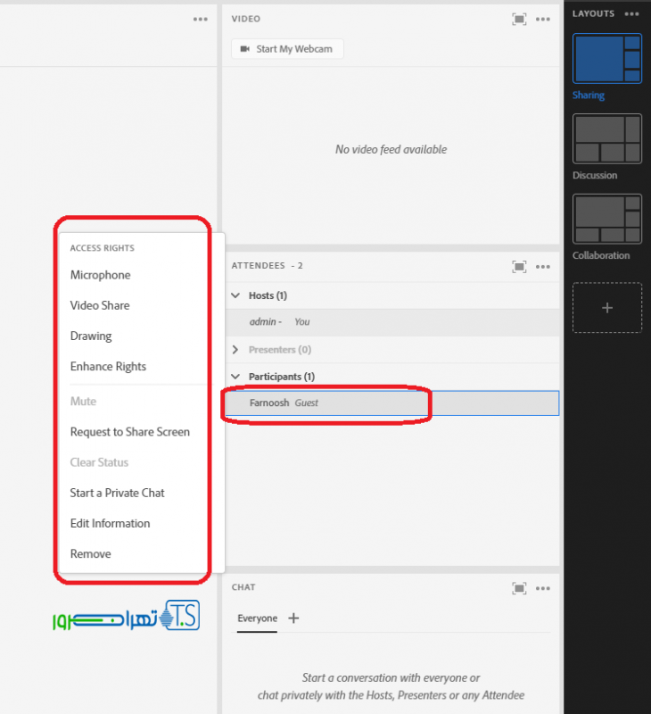Image resolution: width=651 pixels, height=714 pixels.
Task: Choose Video Share in context menu
Action: point(100,305)
